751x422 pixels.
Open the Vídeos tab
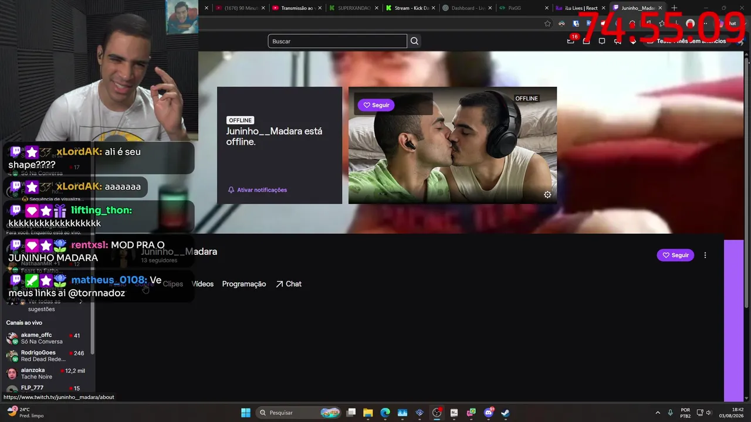[x=202, y=284]
